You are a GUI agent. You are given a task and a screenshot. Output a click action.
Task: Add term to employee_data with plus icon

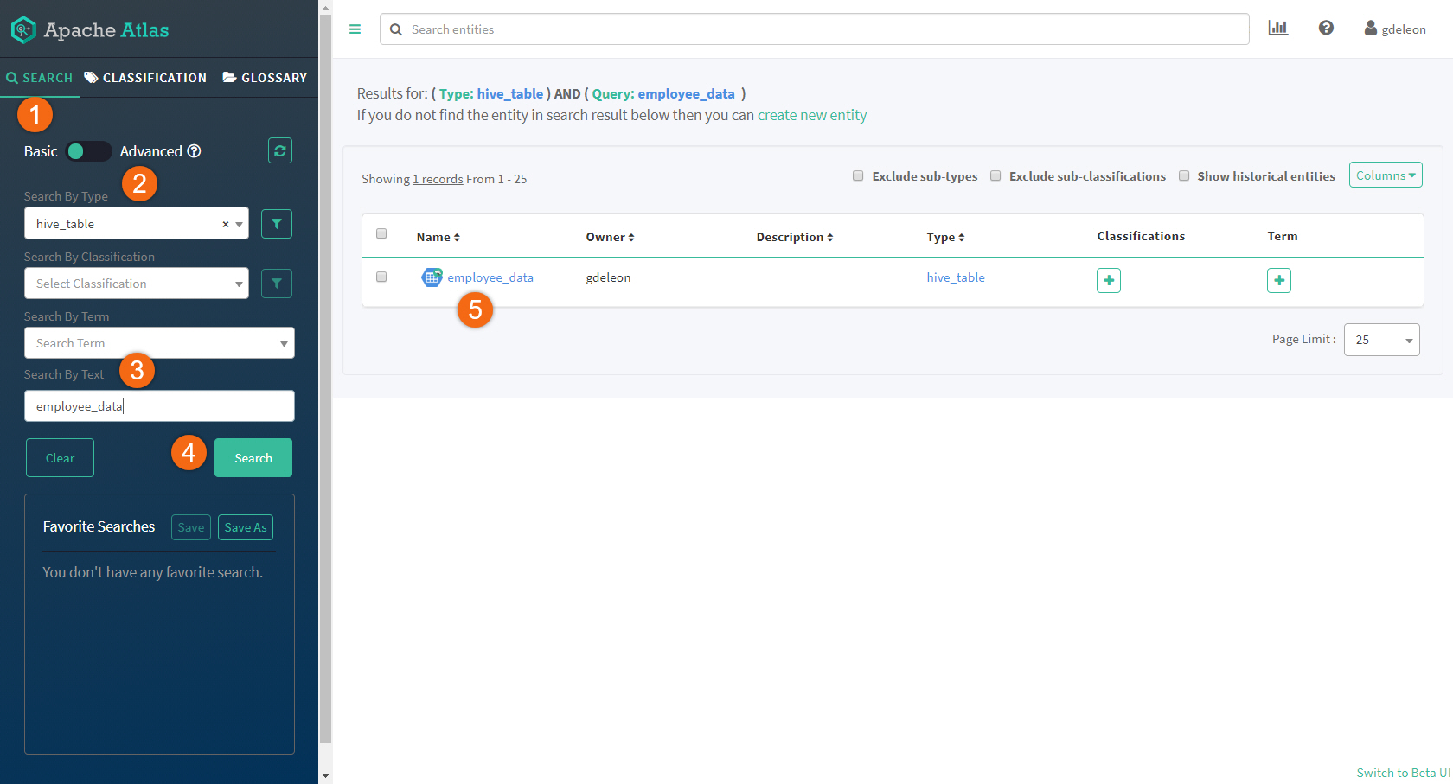(1278, 281)
